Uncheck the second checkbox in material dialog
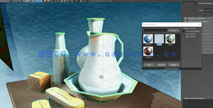Screen dimensions: 213x108 pyautogui.click(x=184, y=34)
